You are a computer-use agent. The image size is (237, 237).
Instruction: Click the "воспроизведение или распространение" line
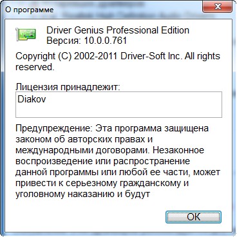pos(102,161)
